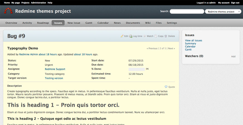Open the Redmine Admin author link
The height and width of the screenshot is (125, 243).
pyautogui.click(x=28, y=54)
